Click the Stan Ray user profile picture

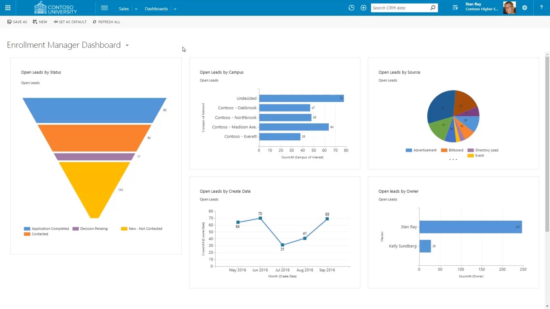point(509,8)
